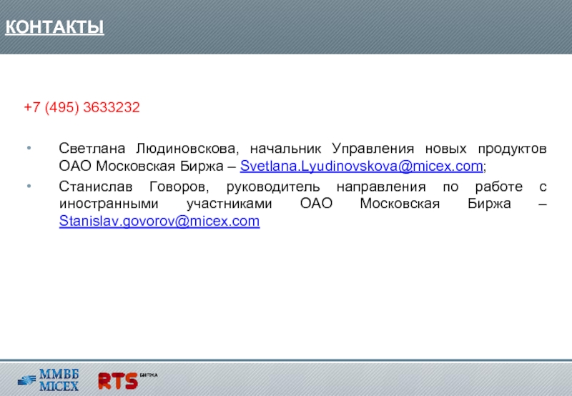This screenshot has height=396, width=572.
Task: Click the КОНТАКТЫ slide heading
Action: pos(55,27)
